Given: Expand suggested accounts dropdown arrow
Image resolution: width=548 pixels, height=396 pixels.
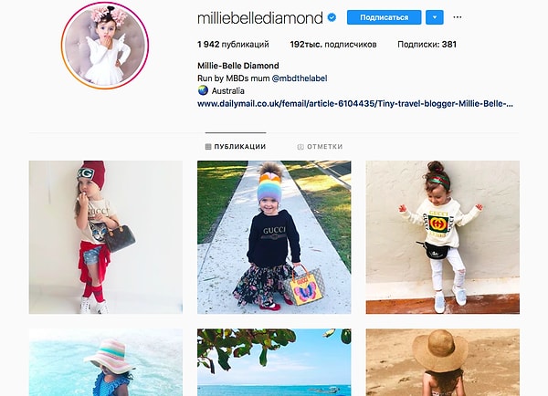Looking at the screenshot, I should (435, 17).
